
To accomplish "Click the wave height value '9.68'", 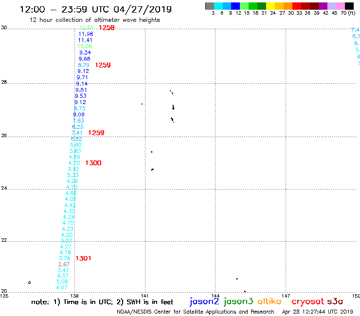I will [85, 59].
